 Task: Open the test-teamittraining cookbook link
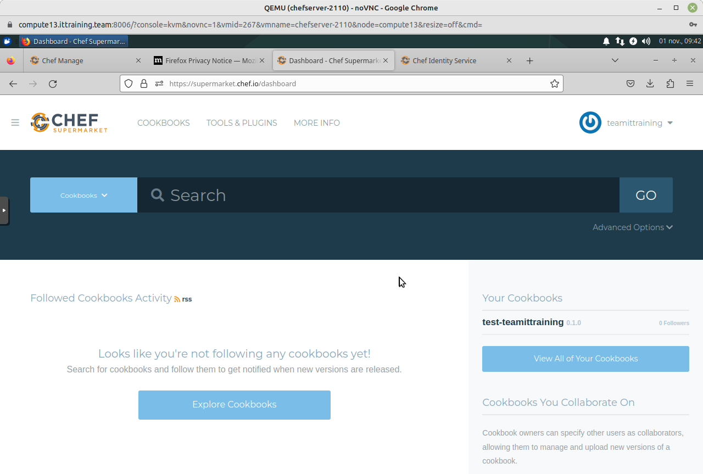[x=523, y=322]
